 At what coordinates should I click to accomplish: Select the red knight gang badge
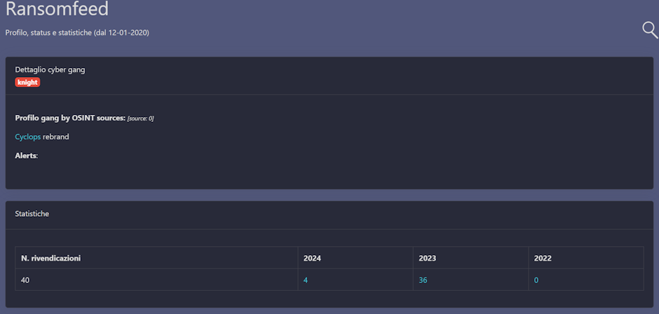(27, 83)
